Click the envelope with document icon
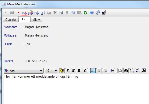 [x=43, y=13]
